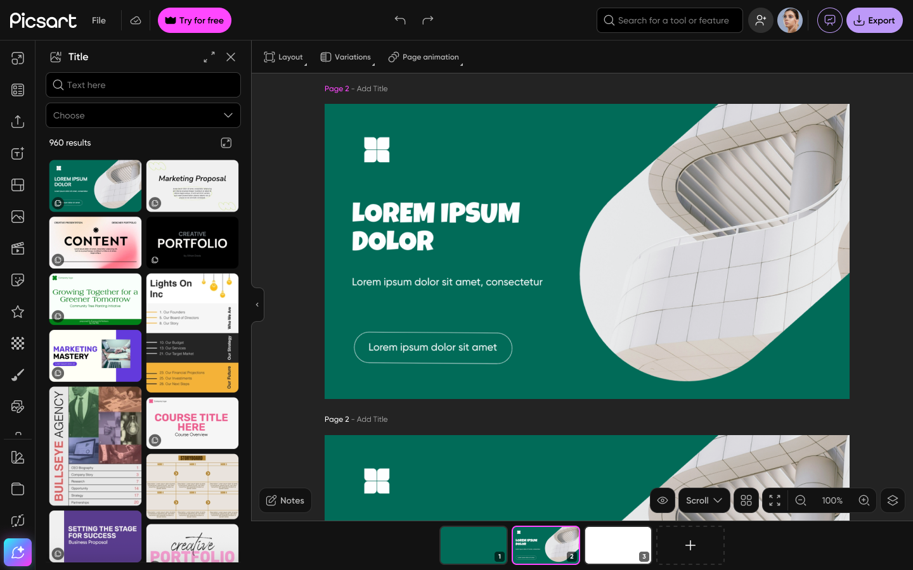Collapse the side panel with arrow handle
The width and height of the screenshot is (913, 570).
pos(257,305)
